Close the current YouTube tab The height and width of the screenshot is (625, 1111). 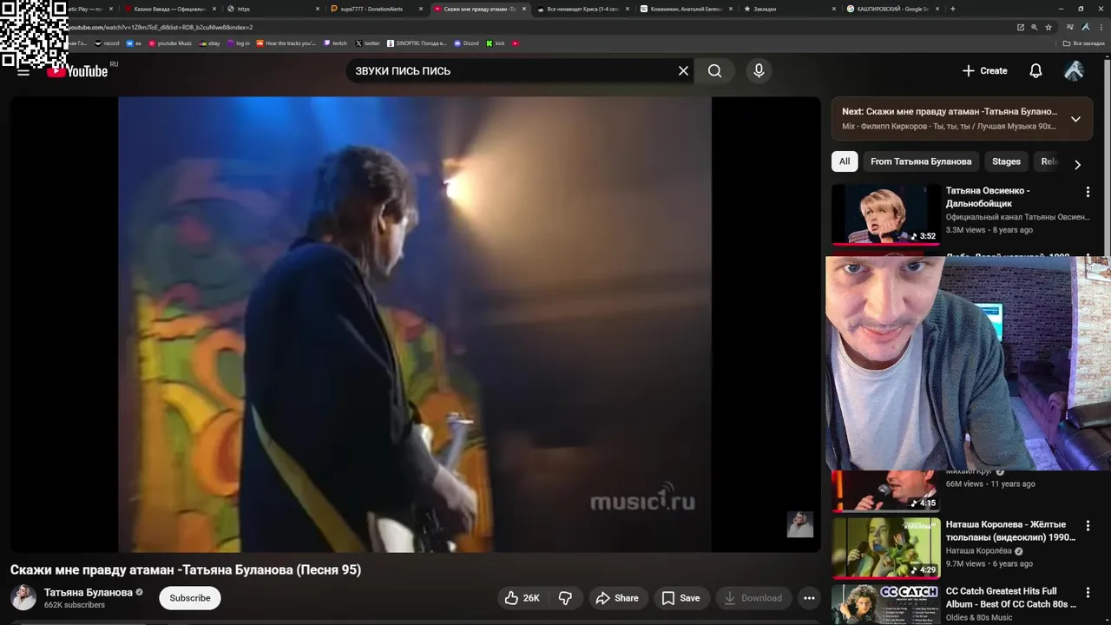coord(524,9)
